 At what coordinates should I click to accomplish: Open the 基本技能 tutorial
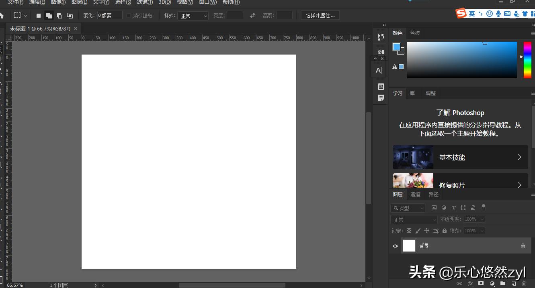coord(460,157)
